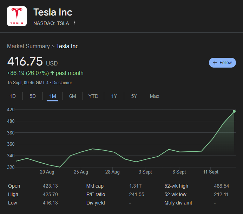Click the Qtrly div amt label

(x=178, y=203)
